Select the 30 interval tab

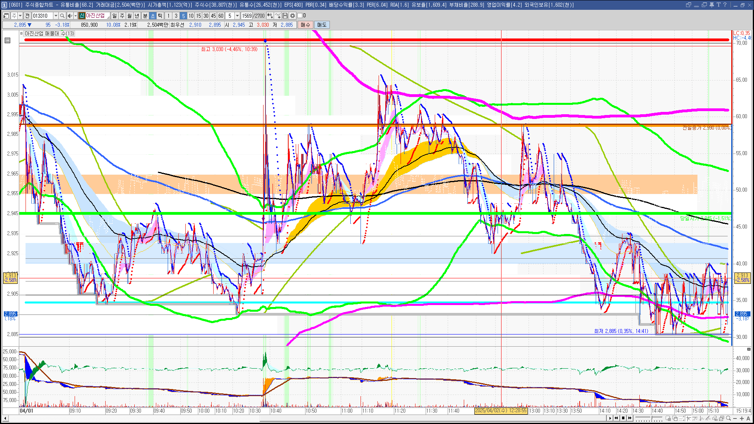point(206,16)
